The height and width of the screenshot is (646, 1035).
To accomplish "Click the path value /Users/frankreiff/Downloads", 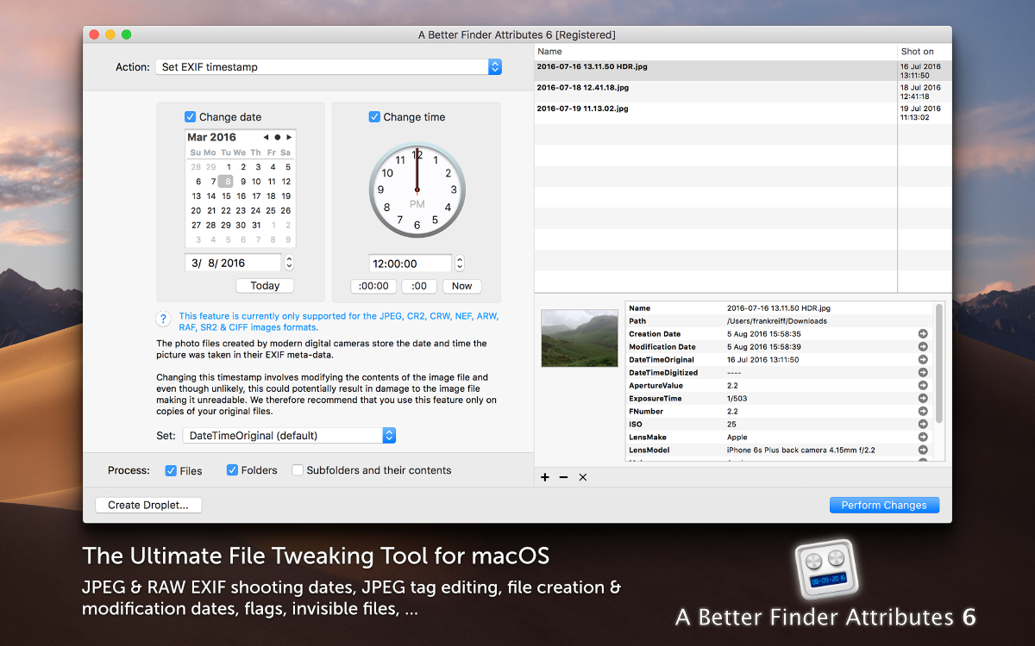I will pos(776,320).
